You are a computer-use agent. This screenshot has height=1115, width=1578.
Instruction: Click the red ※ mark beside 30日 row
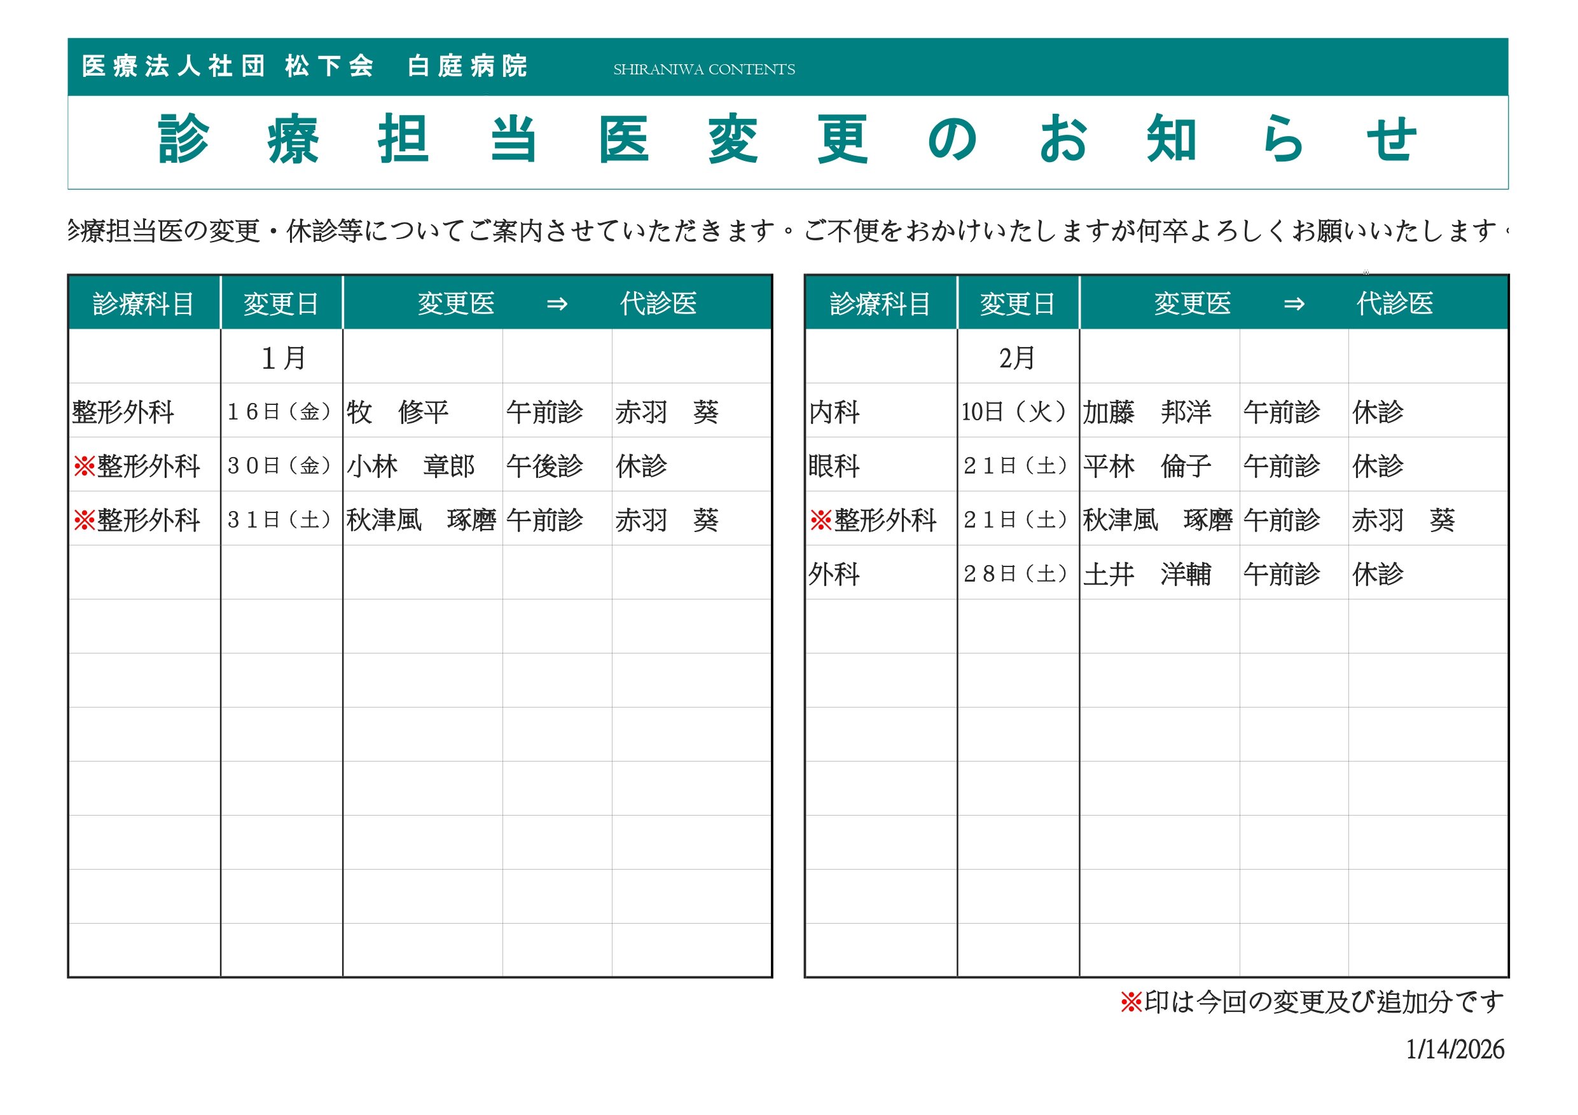(x=84, y=467)
